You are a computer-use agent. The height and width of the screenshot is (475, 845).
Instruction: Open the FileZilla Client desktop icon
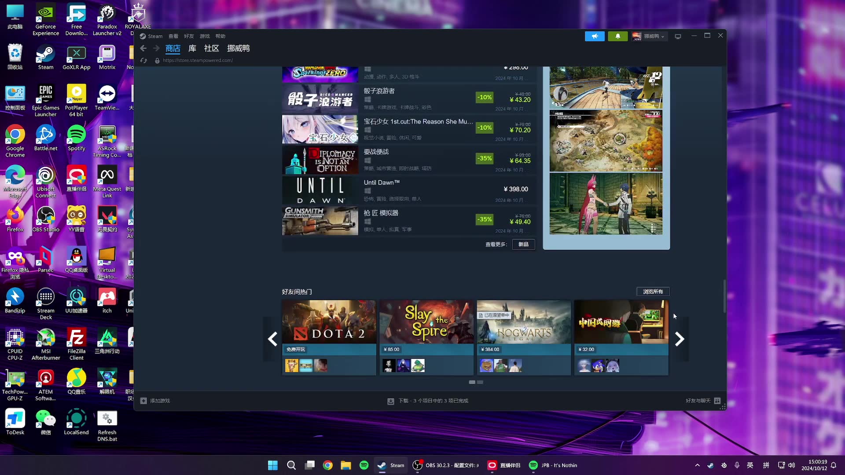(77, 344)
